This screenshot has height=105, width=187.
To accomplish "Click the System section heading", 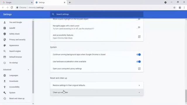I will click(53, 47).
